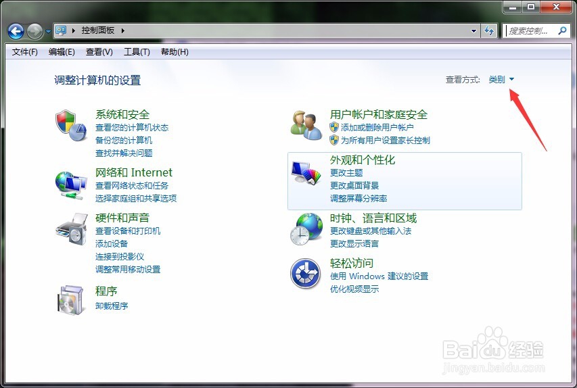
Task: Click 卸载程序 link
Action: pyautogui.click(x=112, y=306)
